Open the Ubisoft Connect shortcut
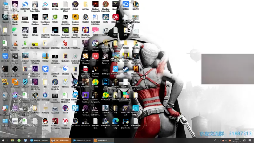Viewport: 254px width, 143px height. tap(96, 43)
